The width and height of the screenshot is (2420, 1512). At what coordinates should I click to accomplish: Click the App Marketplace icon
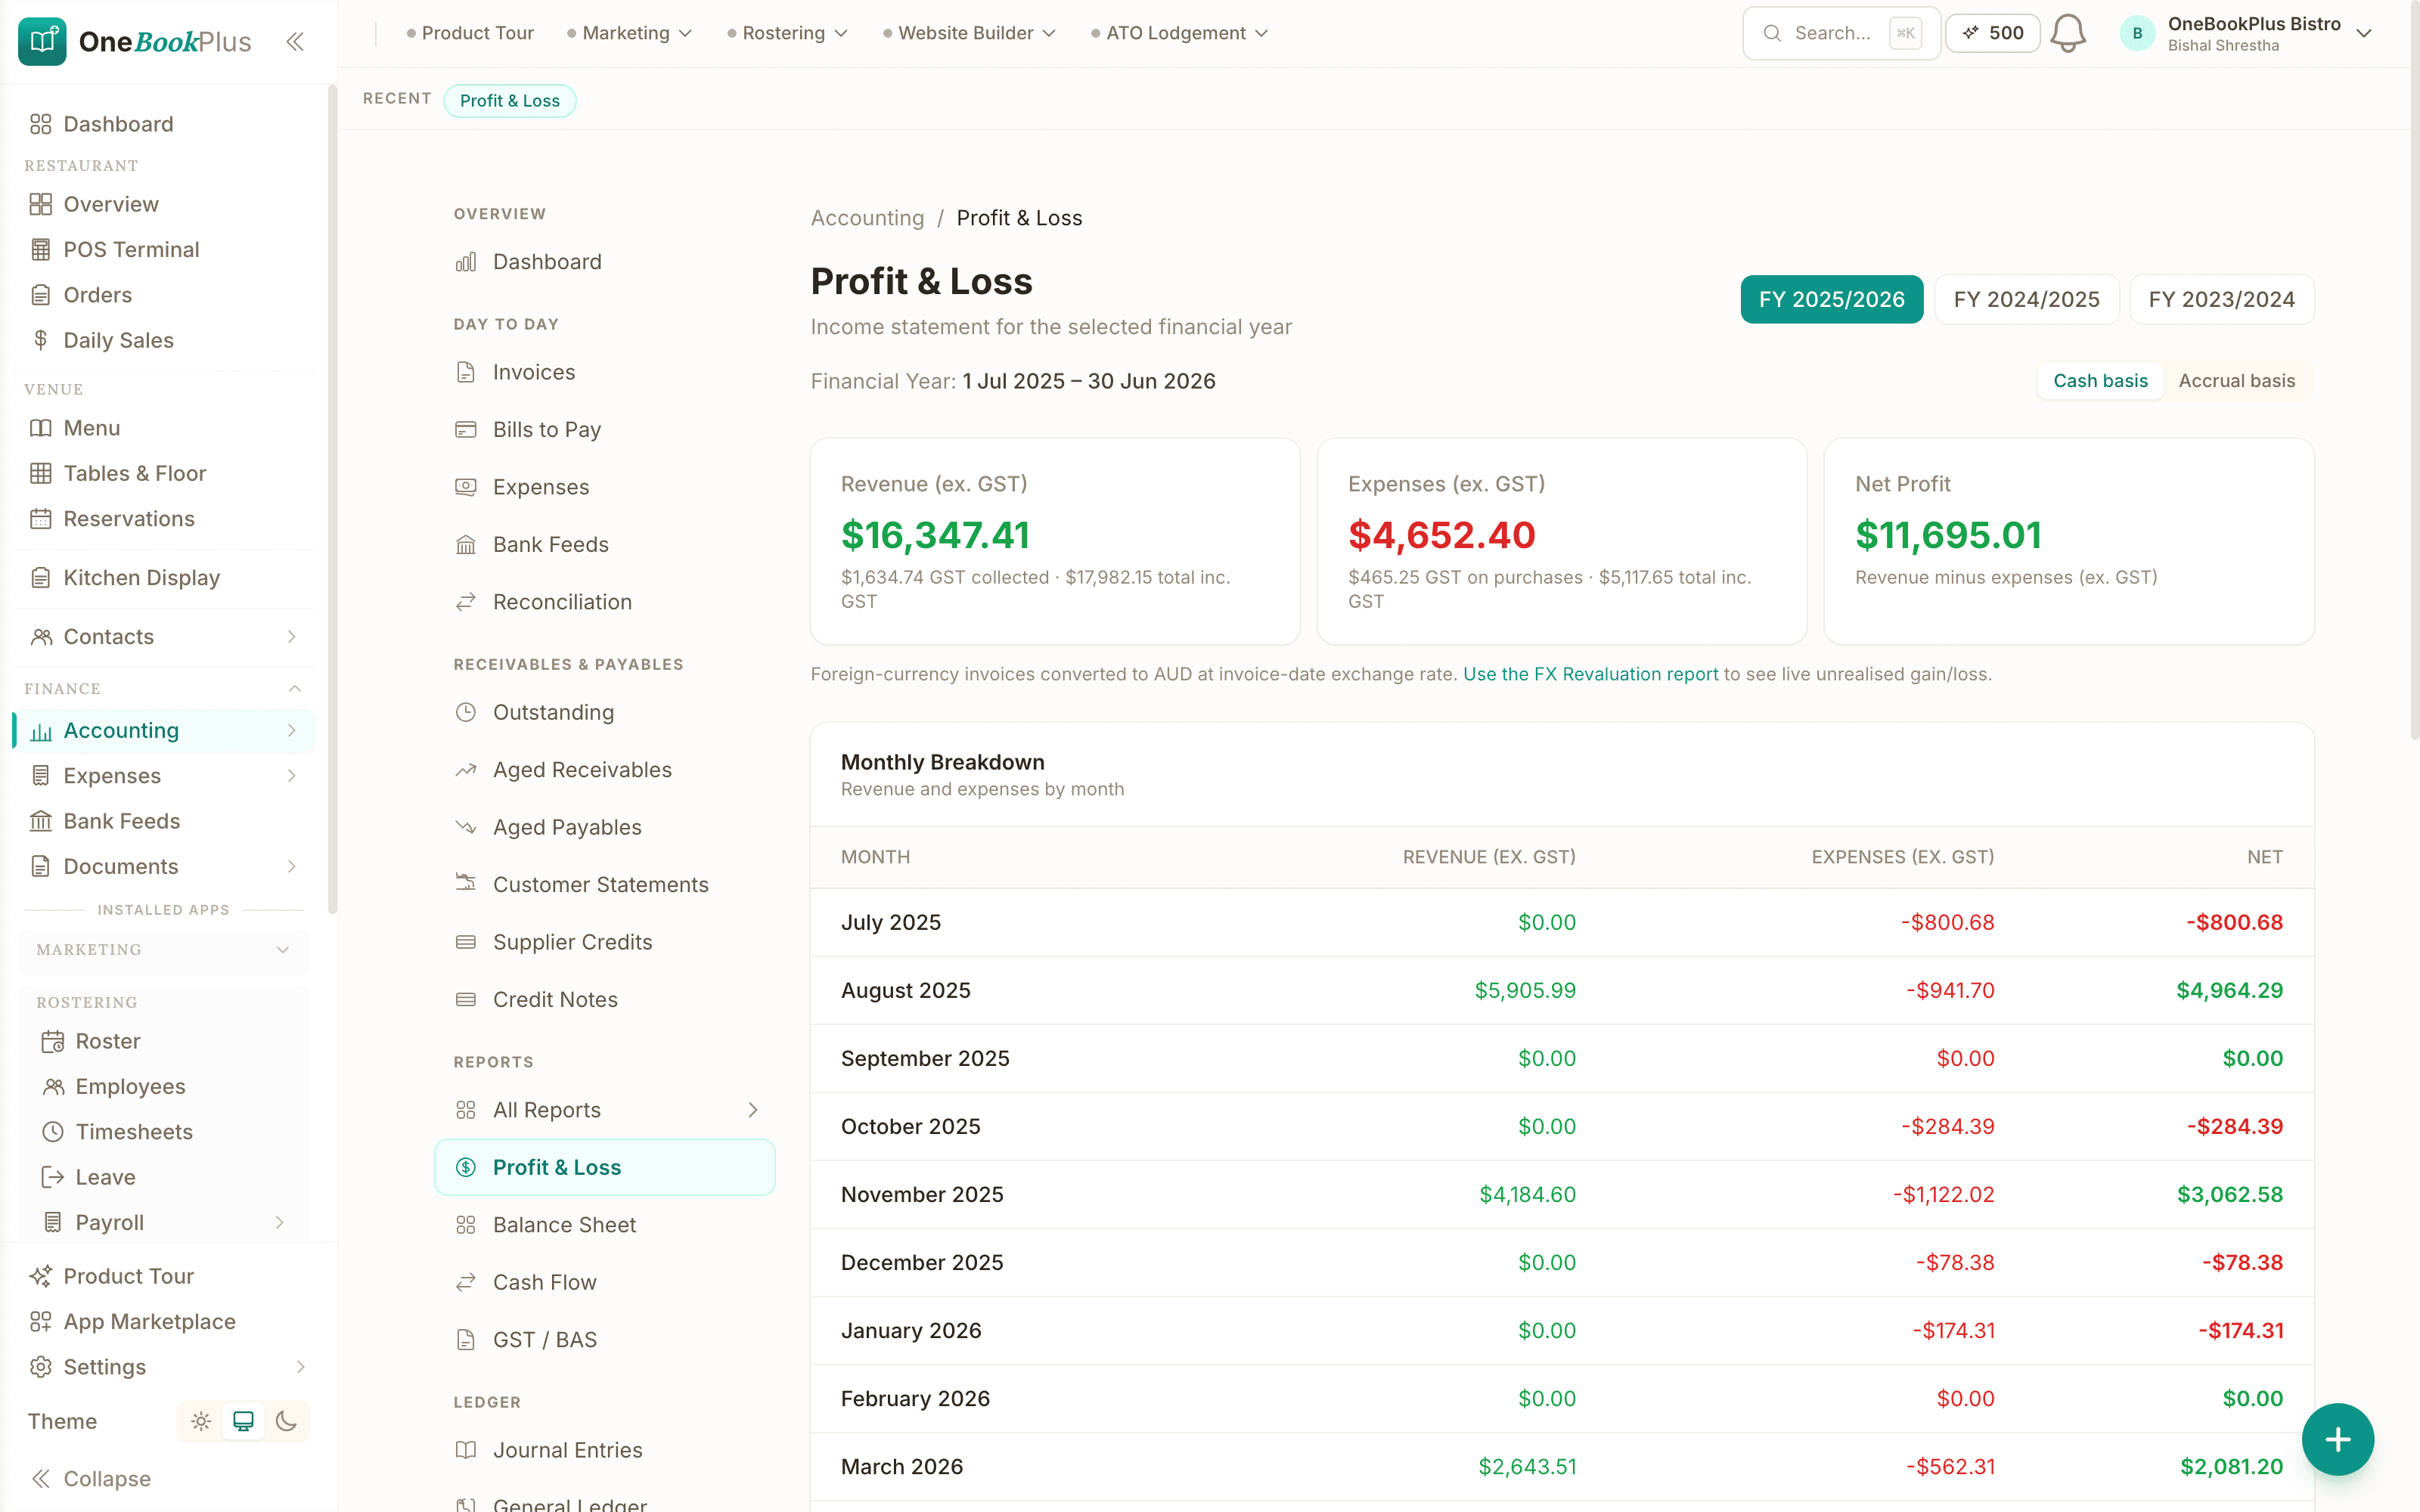coord(40,1322)
